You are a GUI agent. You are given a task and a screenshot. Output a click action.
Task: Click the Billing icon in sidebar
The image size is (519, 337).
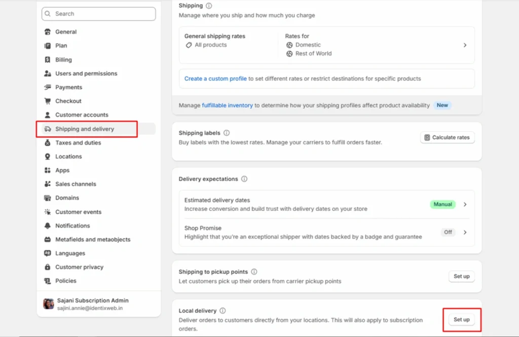click(48, 60)
